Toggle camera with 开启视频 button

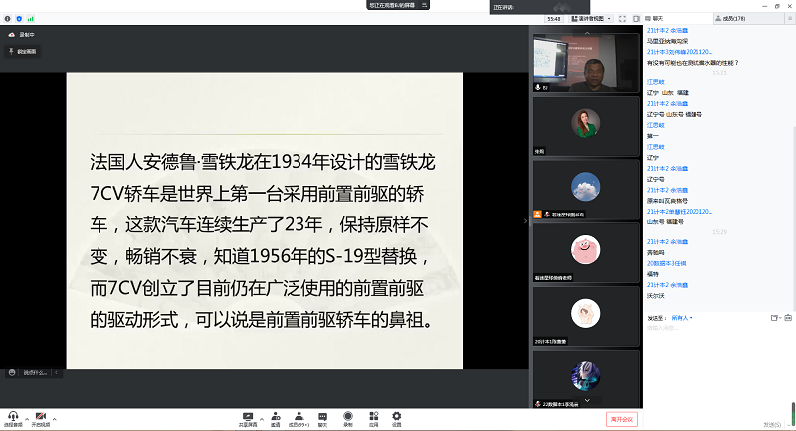[x=41, y=417]
